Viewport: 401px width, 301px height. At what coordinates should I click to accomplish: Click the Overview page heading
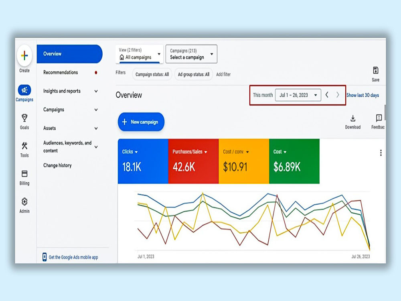[129, 95]
